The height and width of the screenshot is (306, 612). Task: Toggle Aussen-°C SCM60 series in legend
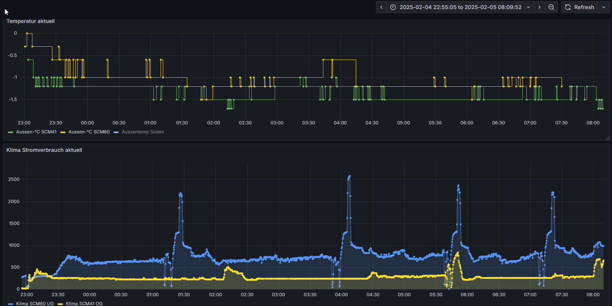click(x=89, y=132)
